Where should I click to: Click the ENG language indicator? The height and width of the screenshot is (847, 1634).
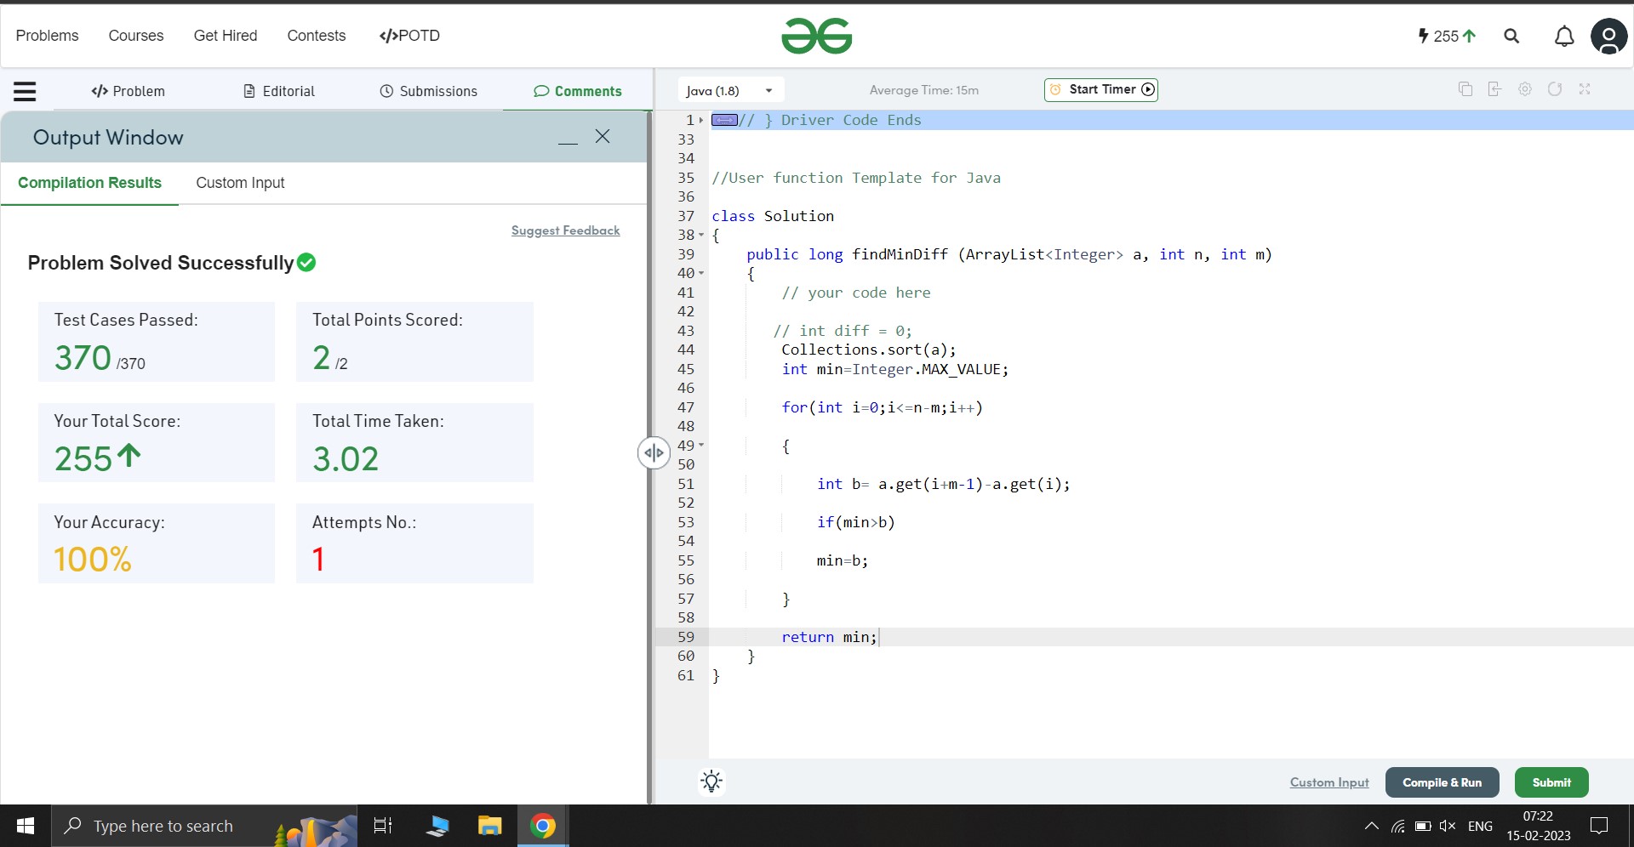(1480, 826)
